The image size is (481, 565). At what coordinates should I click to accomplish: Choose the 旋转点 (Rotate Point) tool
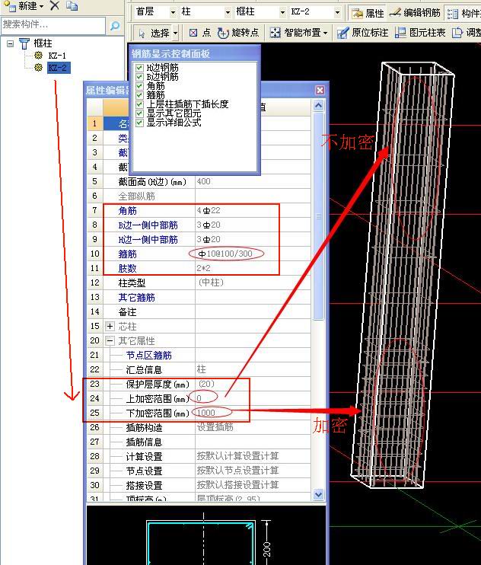coord(238,33)
